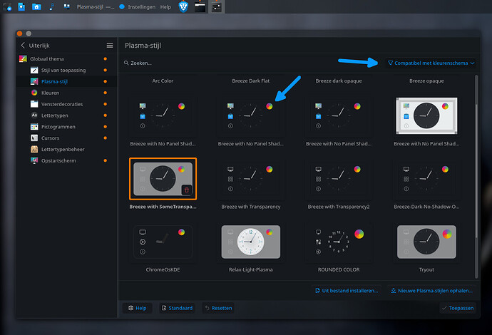Open the Help menu in top panel
The image size is (492, 335).
[165, 7]
